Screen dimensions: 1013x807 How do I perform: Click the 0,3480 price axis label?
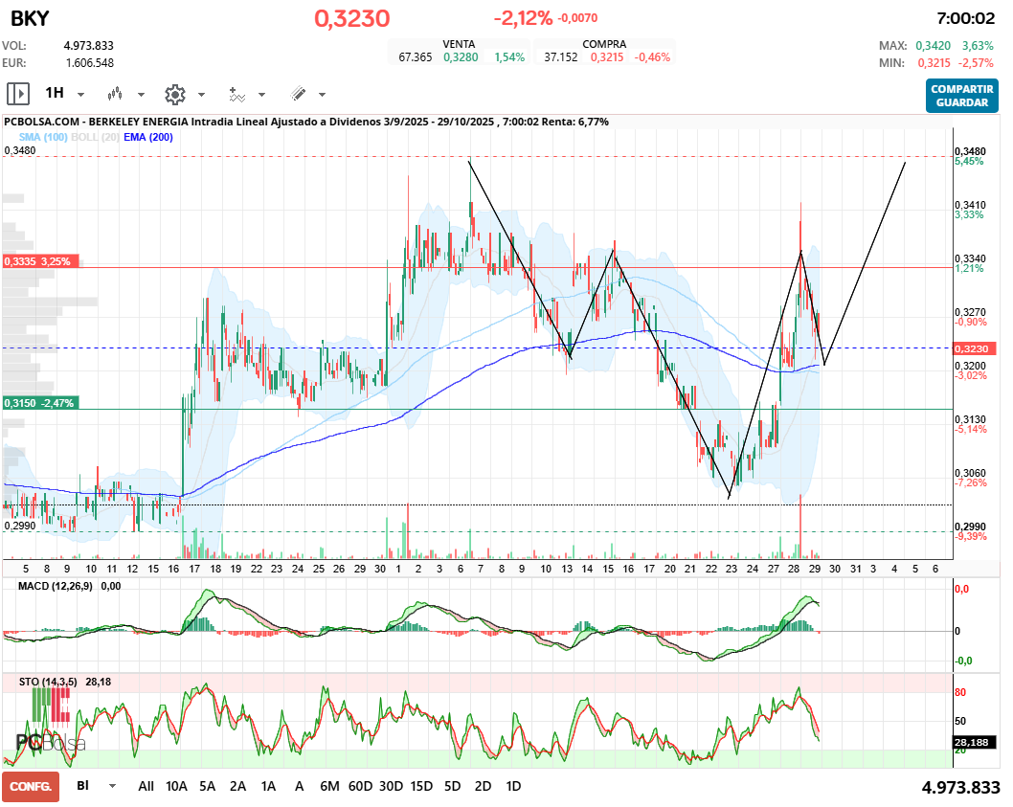[x=970, y=151]
